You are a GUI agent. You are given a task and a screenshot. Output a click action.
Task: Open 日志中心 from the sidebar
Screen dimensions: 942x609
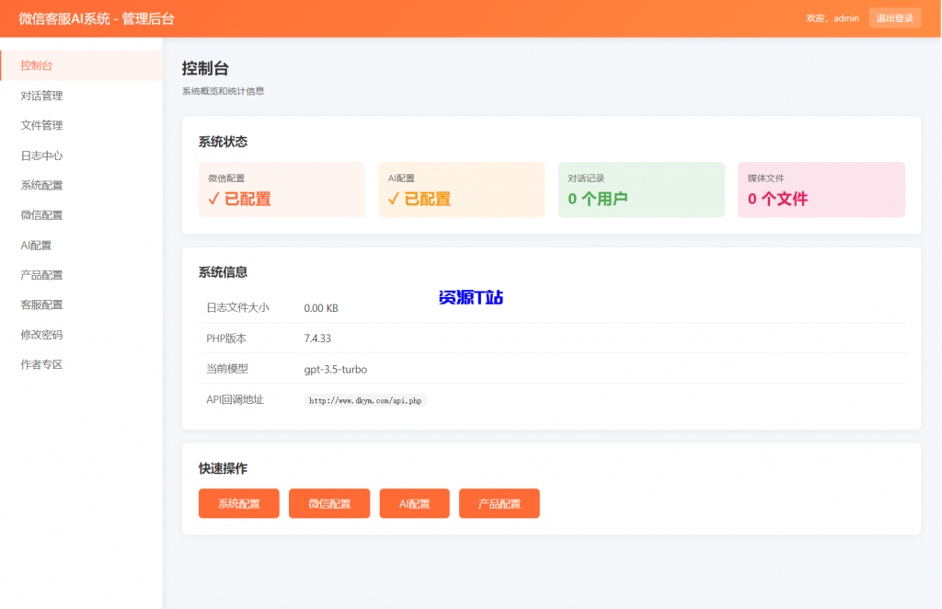tap(45, 155)
